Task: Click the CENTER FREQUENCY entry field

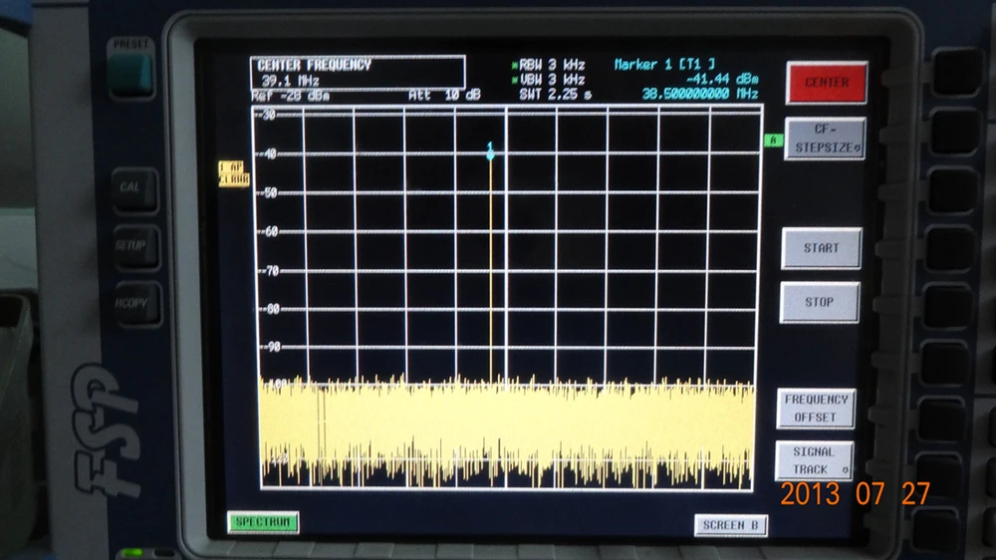Action: click(x=358, y=73)
